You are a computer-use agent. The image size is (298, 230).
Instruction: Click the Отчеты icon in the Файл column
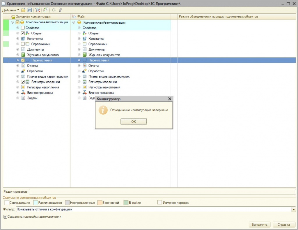pyautogui.click(x=85, y=66)
